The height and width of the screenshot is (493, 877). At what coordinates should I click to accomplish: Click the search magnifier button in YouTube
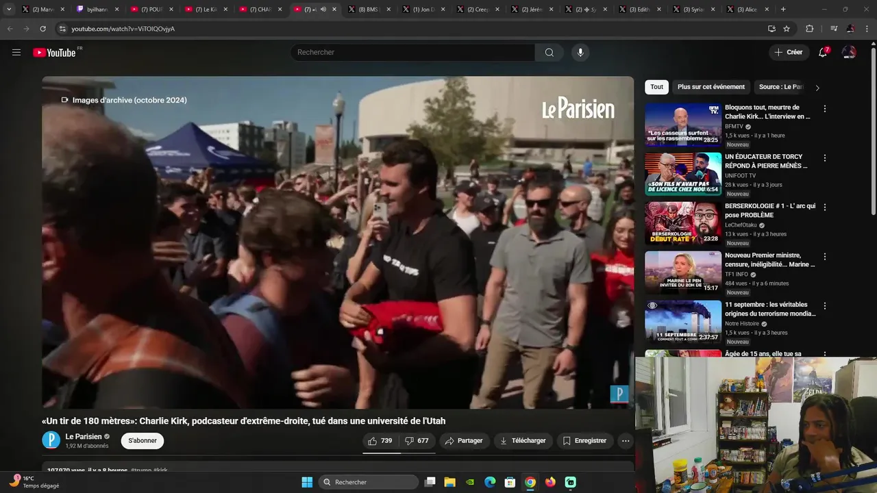[549, 52]
